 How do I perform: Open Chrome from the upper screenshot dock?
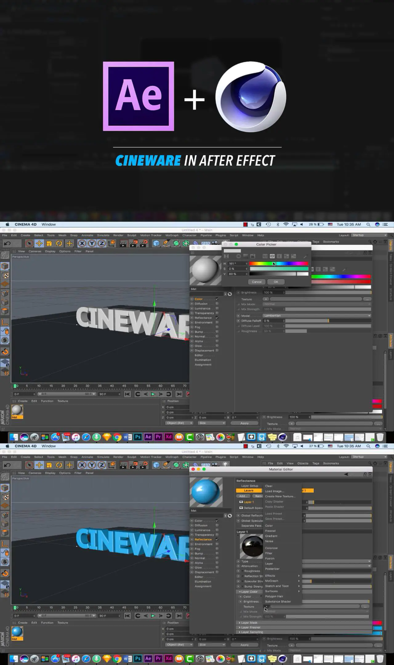pyautogui.click(x=117, y=437)
